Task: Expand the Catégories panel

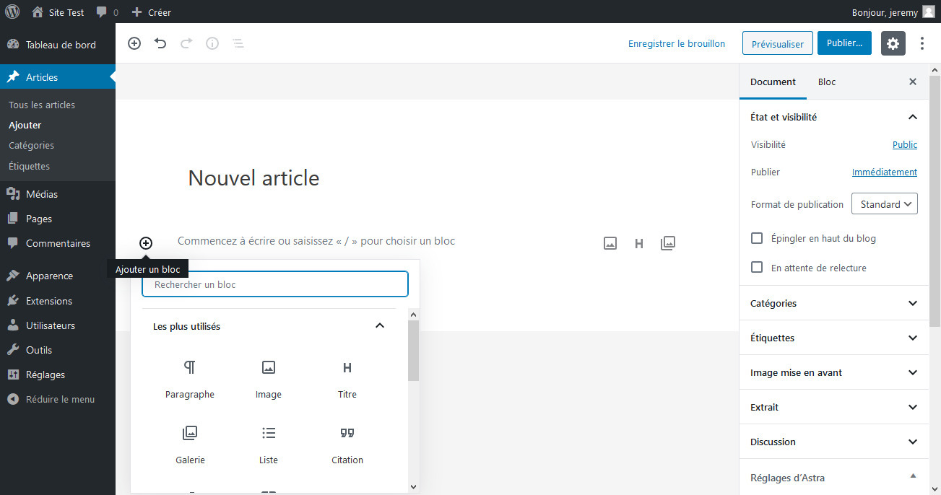Action: 834,303
